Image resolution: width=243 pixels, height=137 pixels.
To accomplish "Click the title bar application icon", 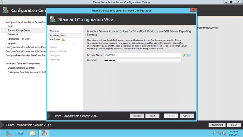I will click(x=2, y=2).
